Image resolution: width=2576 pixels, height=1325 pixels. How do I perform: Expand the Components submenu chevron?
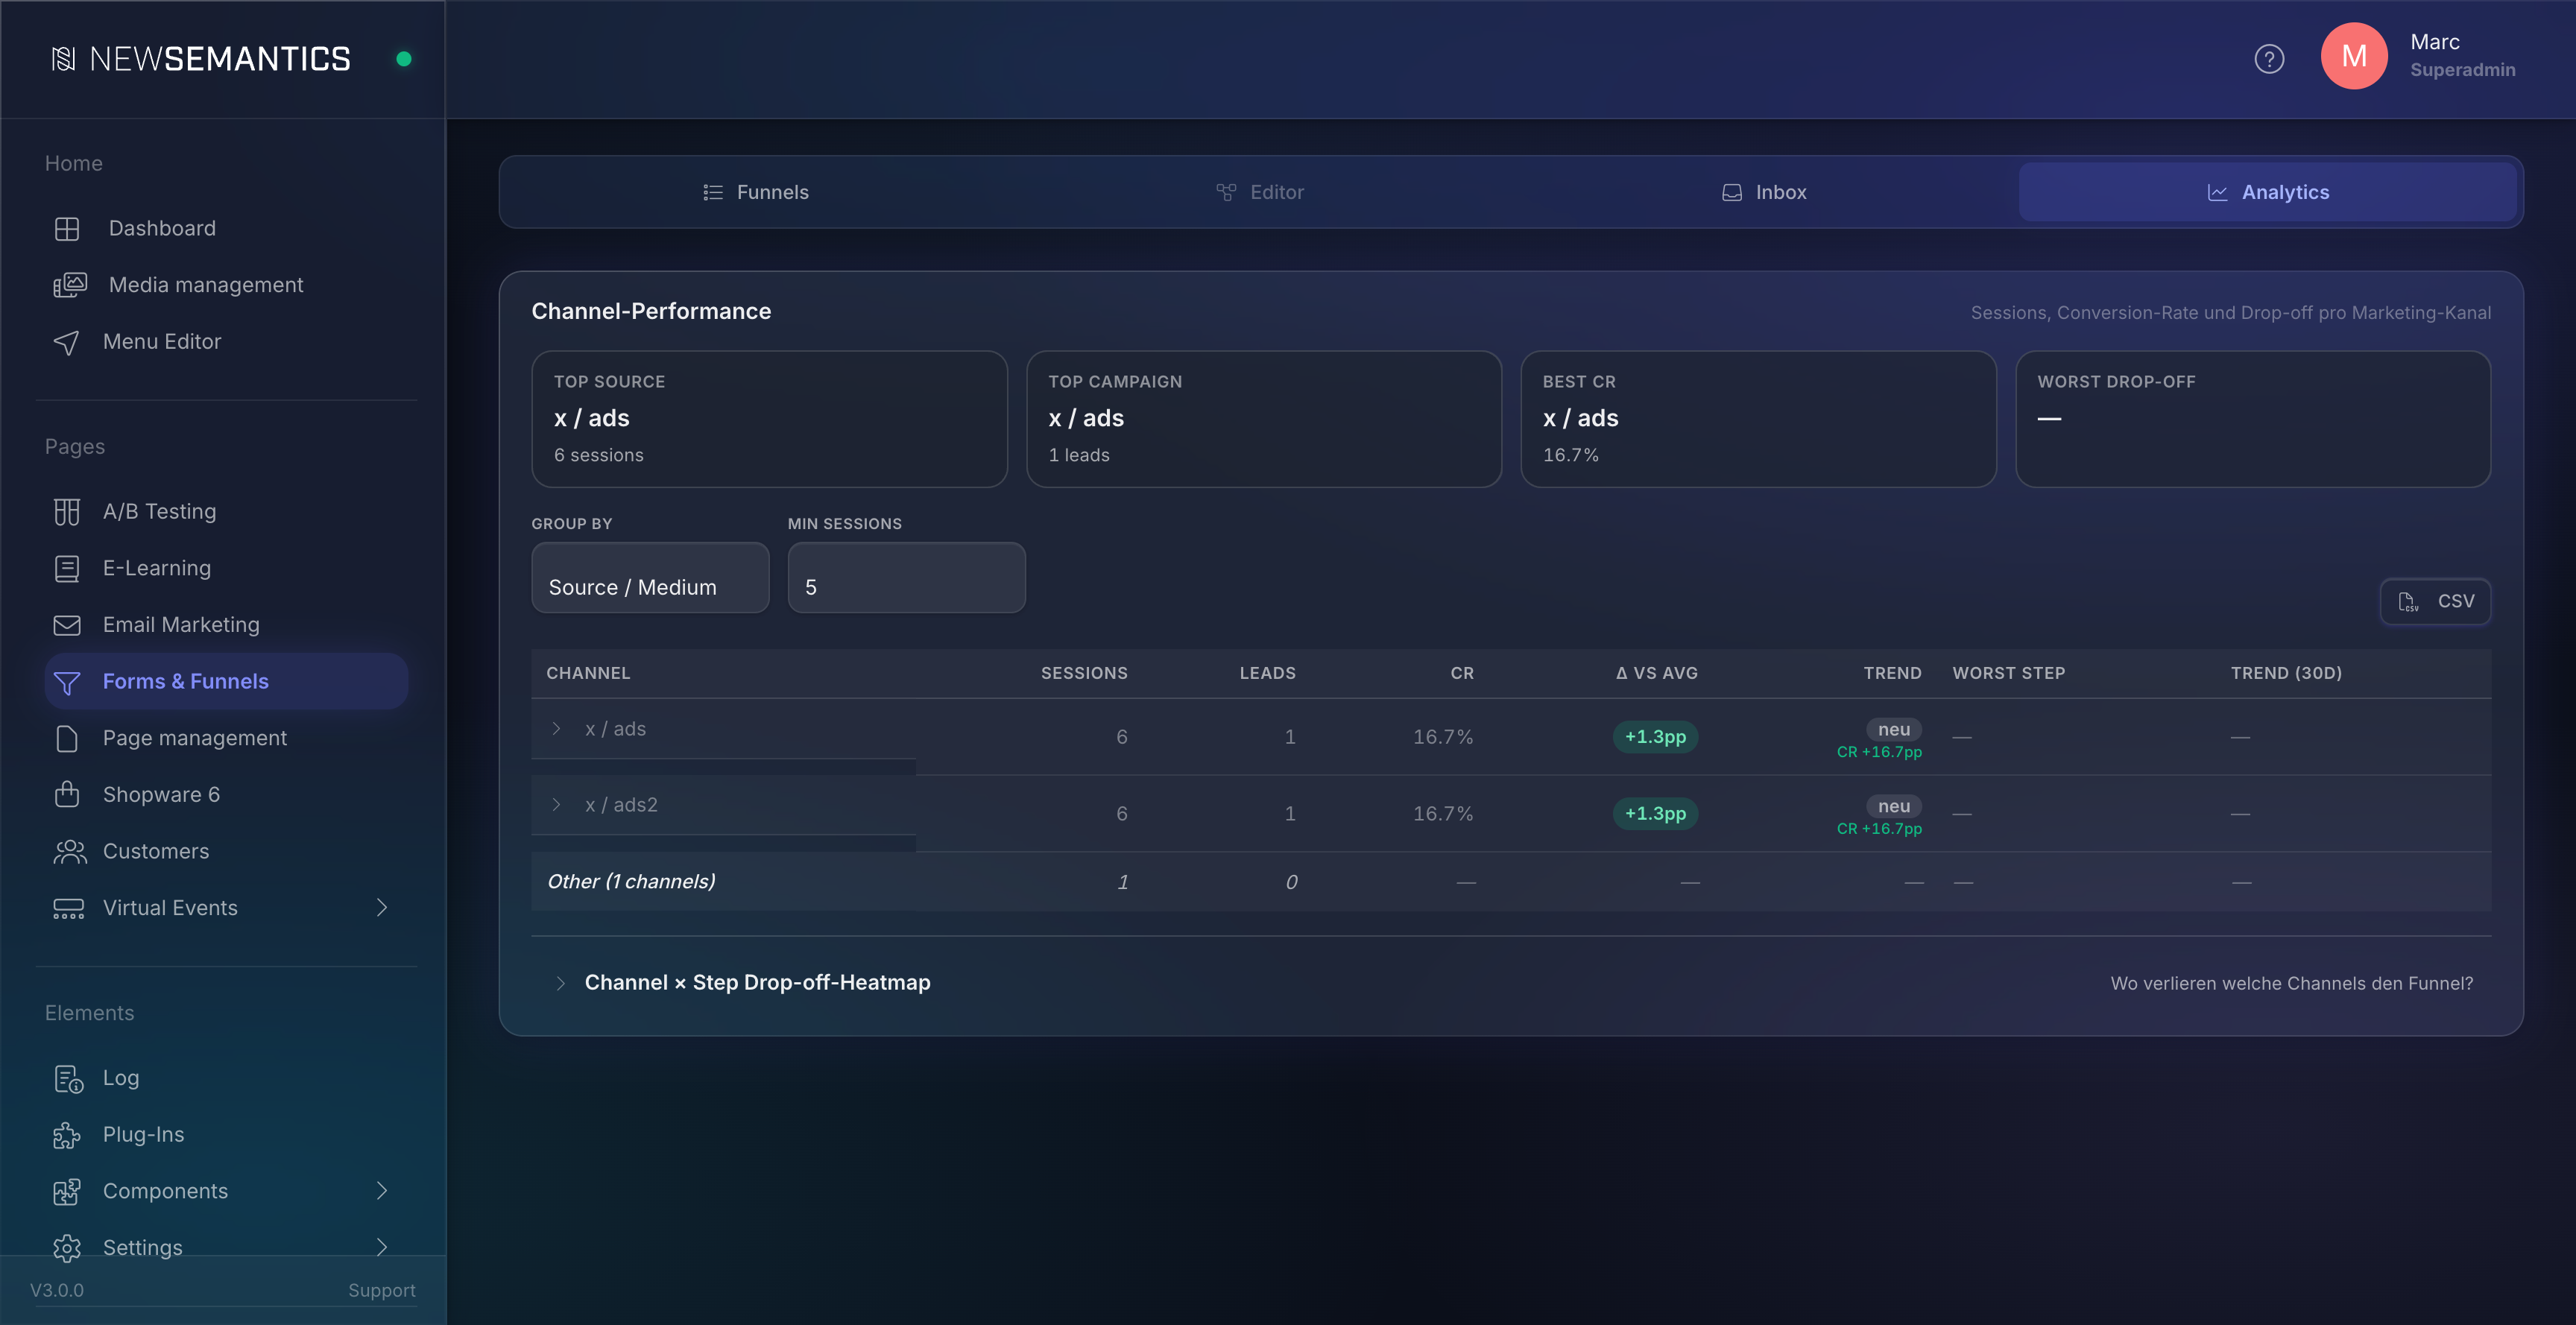click(382, 1190)
